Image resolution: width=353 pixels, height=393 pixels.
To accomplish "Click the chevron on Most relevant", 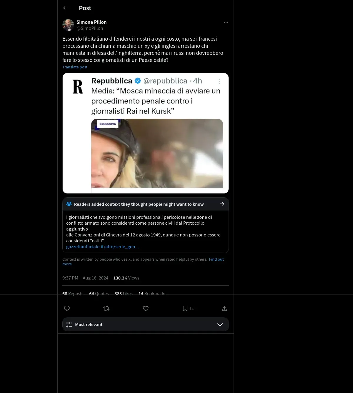I will tap(220, 325).
